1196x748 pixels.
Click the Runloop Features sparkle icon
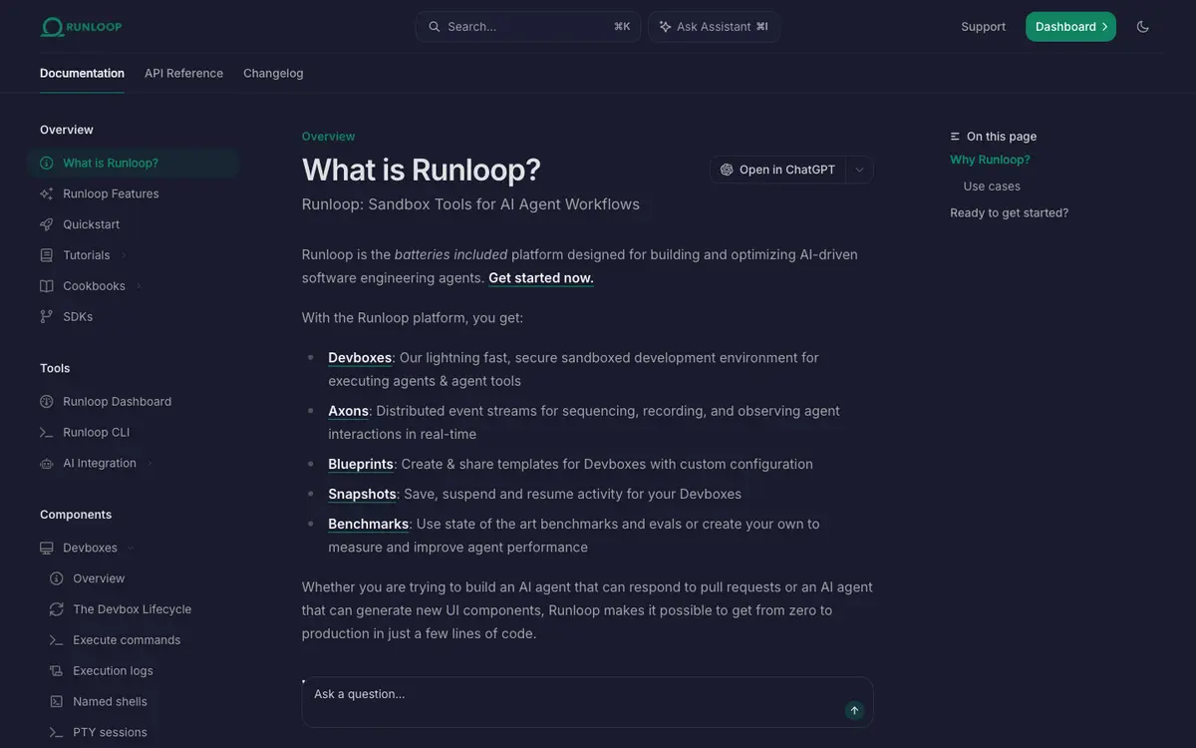[x=46, y=193]
